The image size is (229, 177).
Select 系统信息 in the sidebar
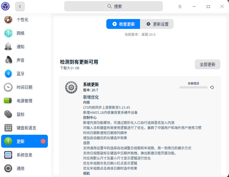[x=25, y=155]
